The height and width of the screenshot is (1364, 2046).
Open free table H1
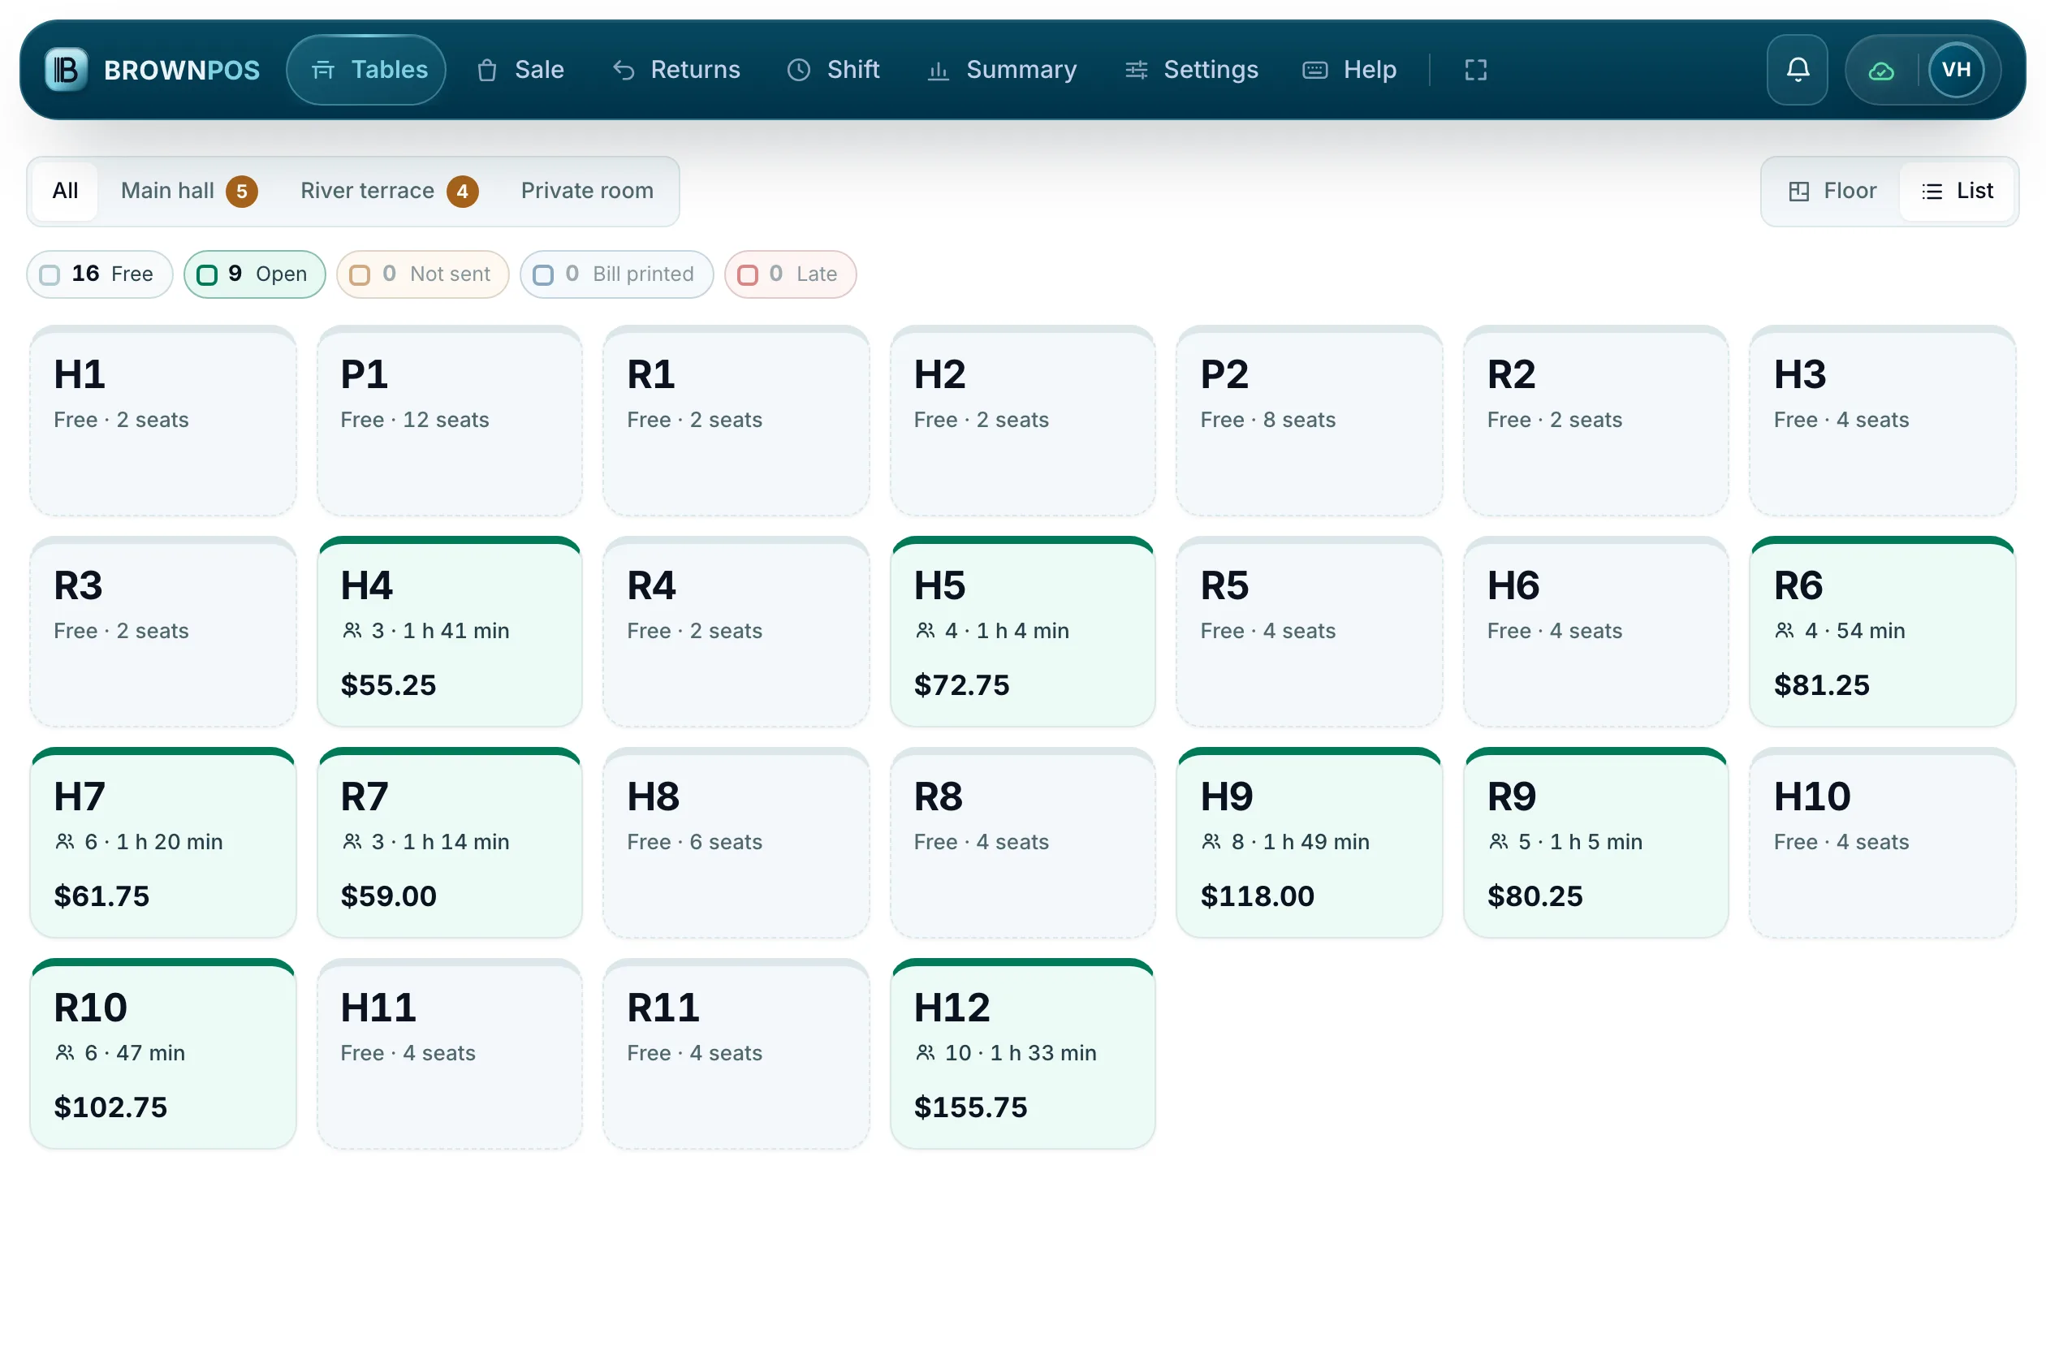click(x=162, y=421)
